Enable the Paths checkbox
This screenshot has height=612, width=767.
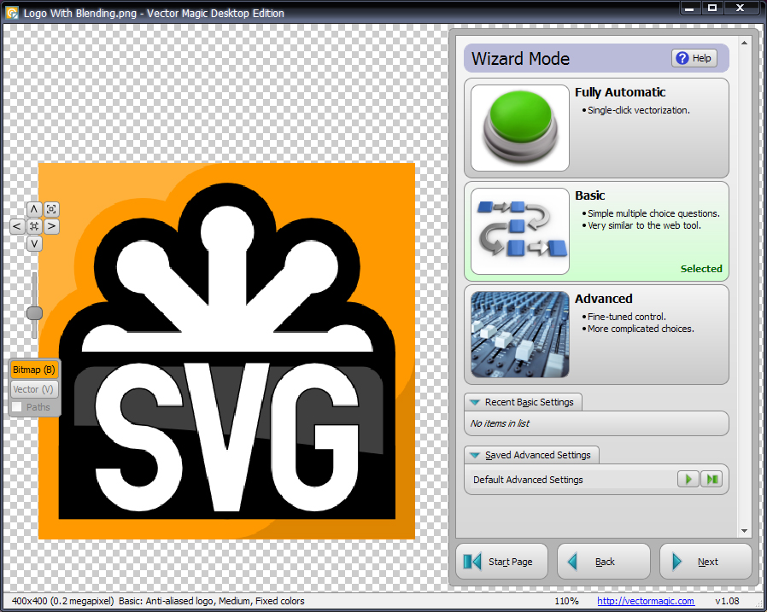click(16, 406)
